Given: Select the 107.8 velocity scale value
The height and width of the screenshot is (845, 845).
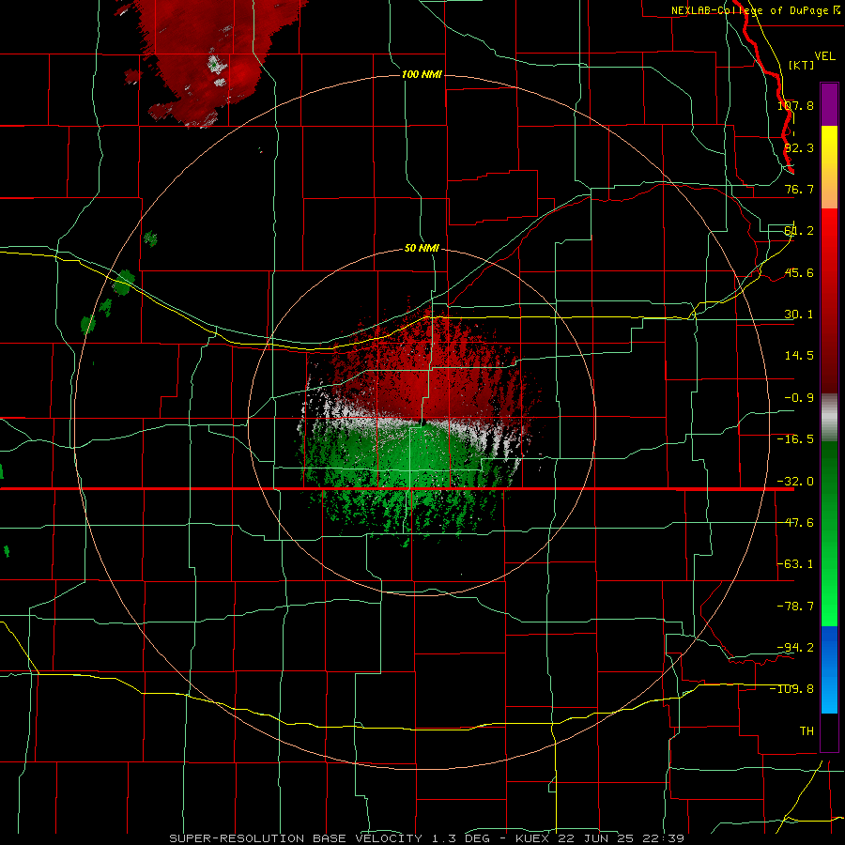Looking at the screenshot, I should click(x=795, y=105).
